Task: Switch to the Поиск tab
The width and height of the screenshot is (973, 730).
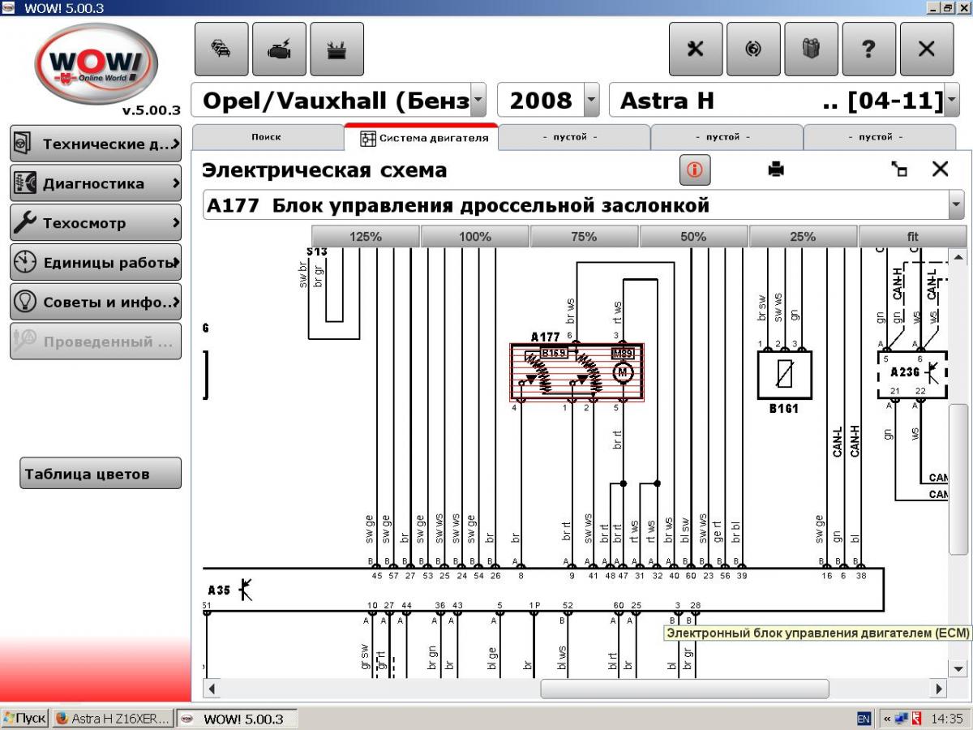Action: (x=267, y=137)
